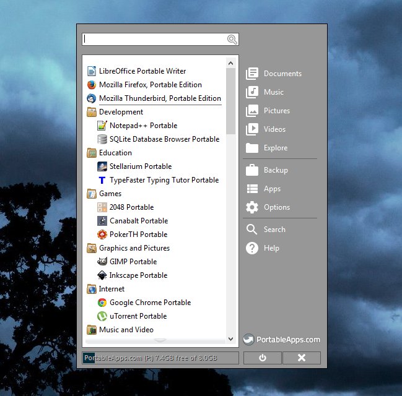Click the scrollbar down arrow

pyautogui.click(x=231, y=339)
